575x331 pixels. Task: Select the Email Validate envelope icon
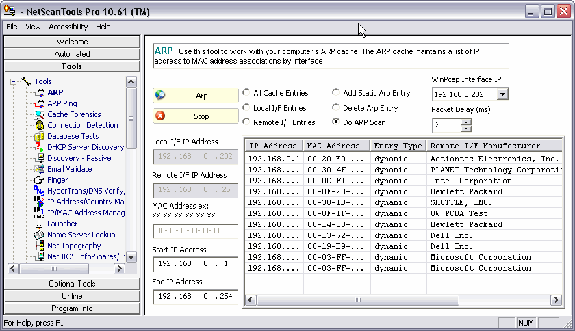click(x=39, y=169)
